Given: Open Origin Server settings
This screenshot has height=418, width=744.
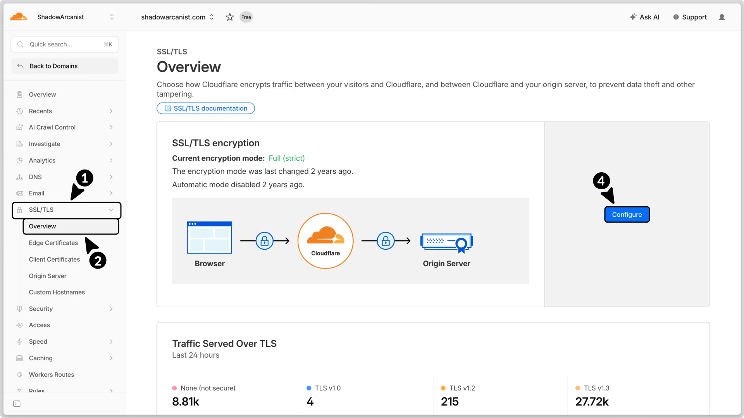Looking at the screenshot, I should [48, 276].
